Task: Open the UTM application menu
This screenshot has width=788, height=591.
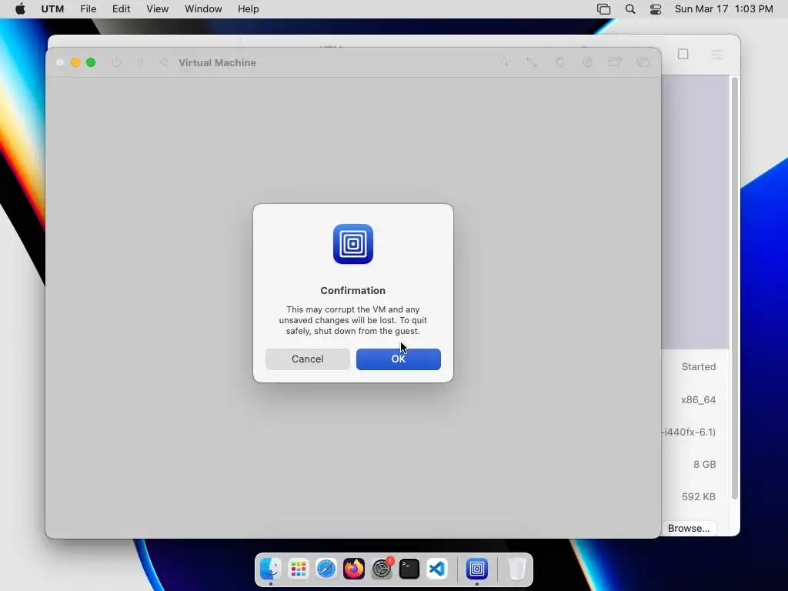Action: [x=52, y=9]
